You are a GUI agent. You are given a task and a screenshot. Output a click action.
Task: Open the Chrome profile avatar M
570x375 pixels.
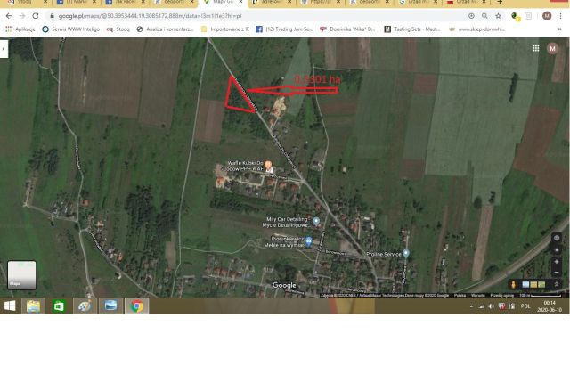tap(547, 16)
